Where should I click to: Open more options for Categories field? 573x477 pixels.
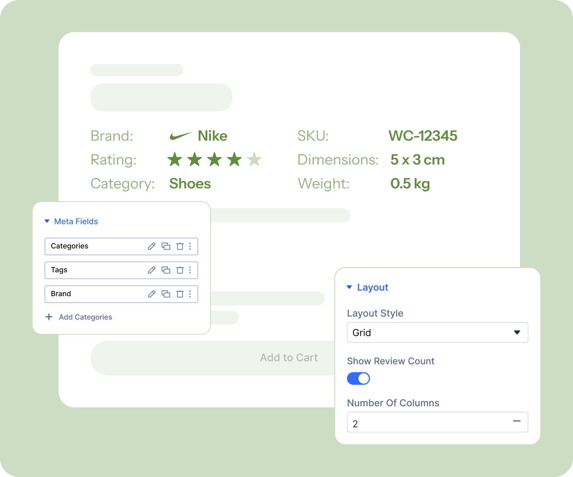click(x=190, y=246)
